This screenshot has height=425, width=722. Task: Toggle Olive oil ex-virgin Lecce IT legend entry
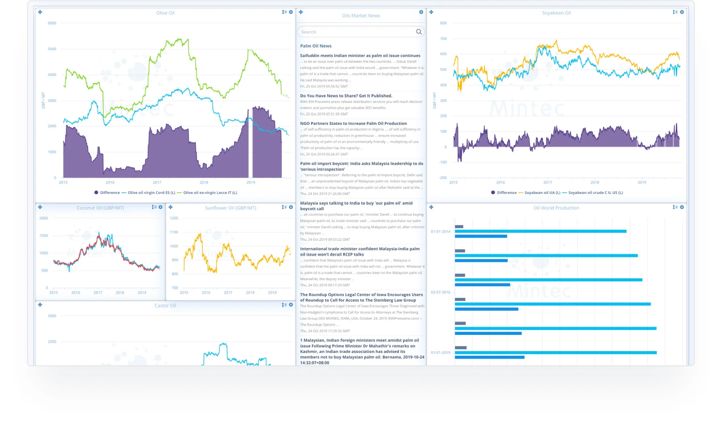(207, 193)
